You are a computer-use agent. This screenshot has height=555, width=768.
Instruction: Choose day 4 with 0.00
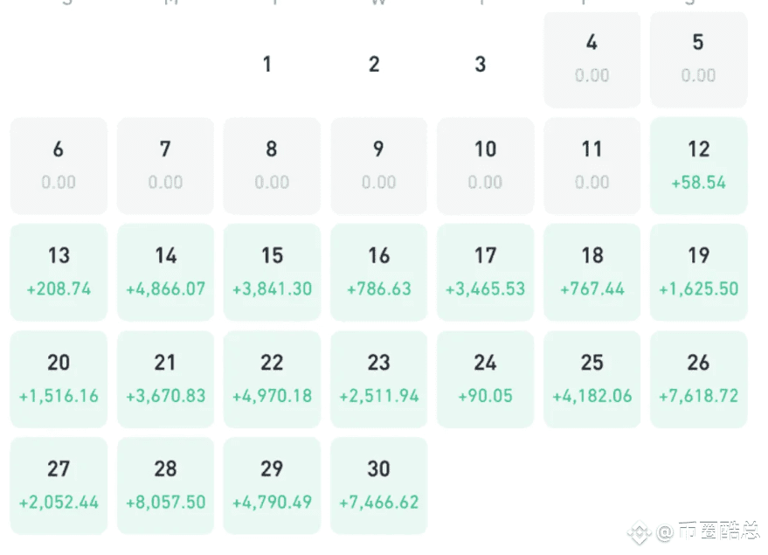(592, 59)
